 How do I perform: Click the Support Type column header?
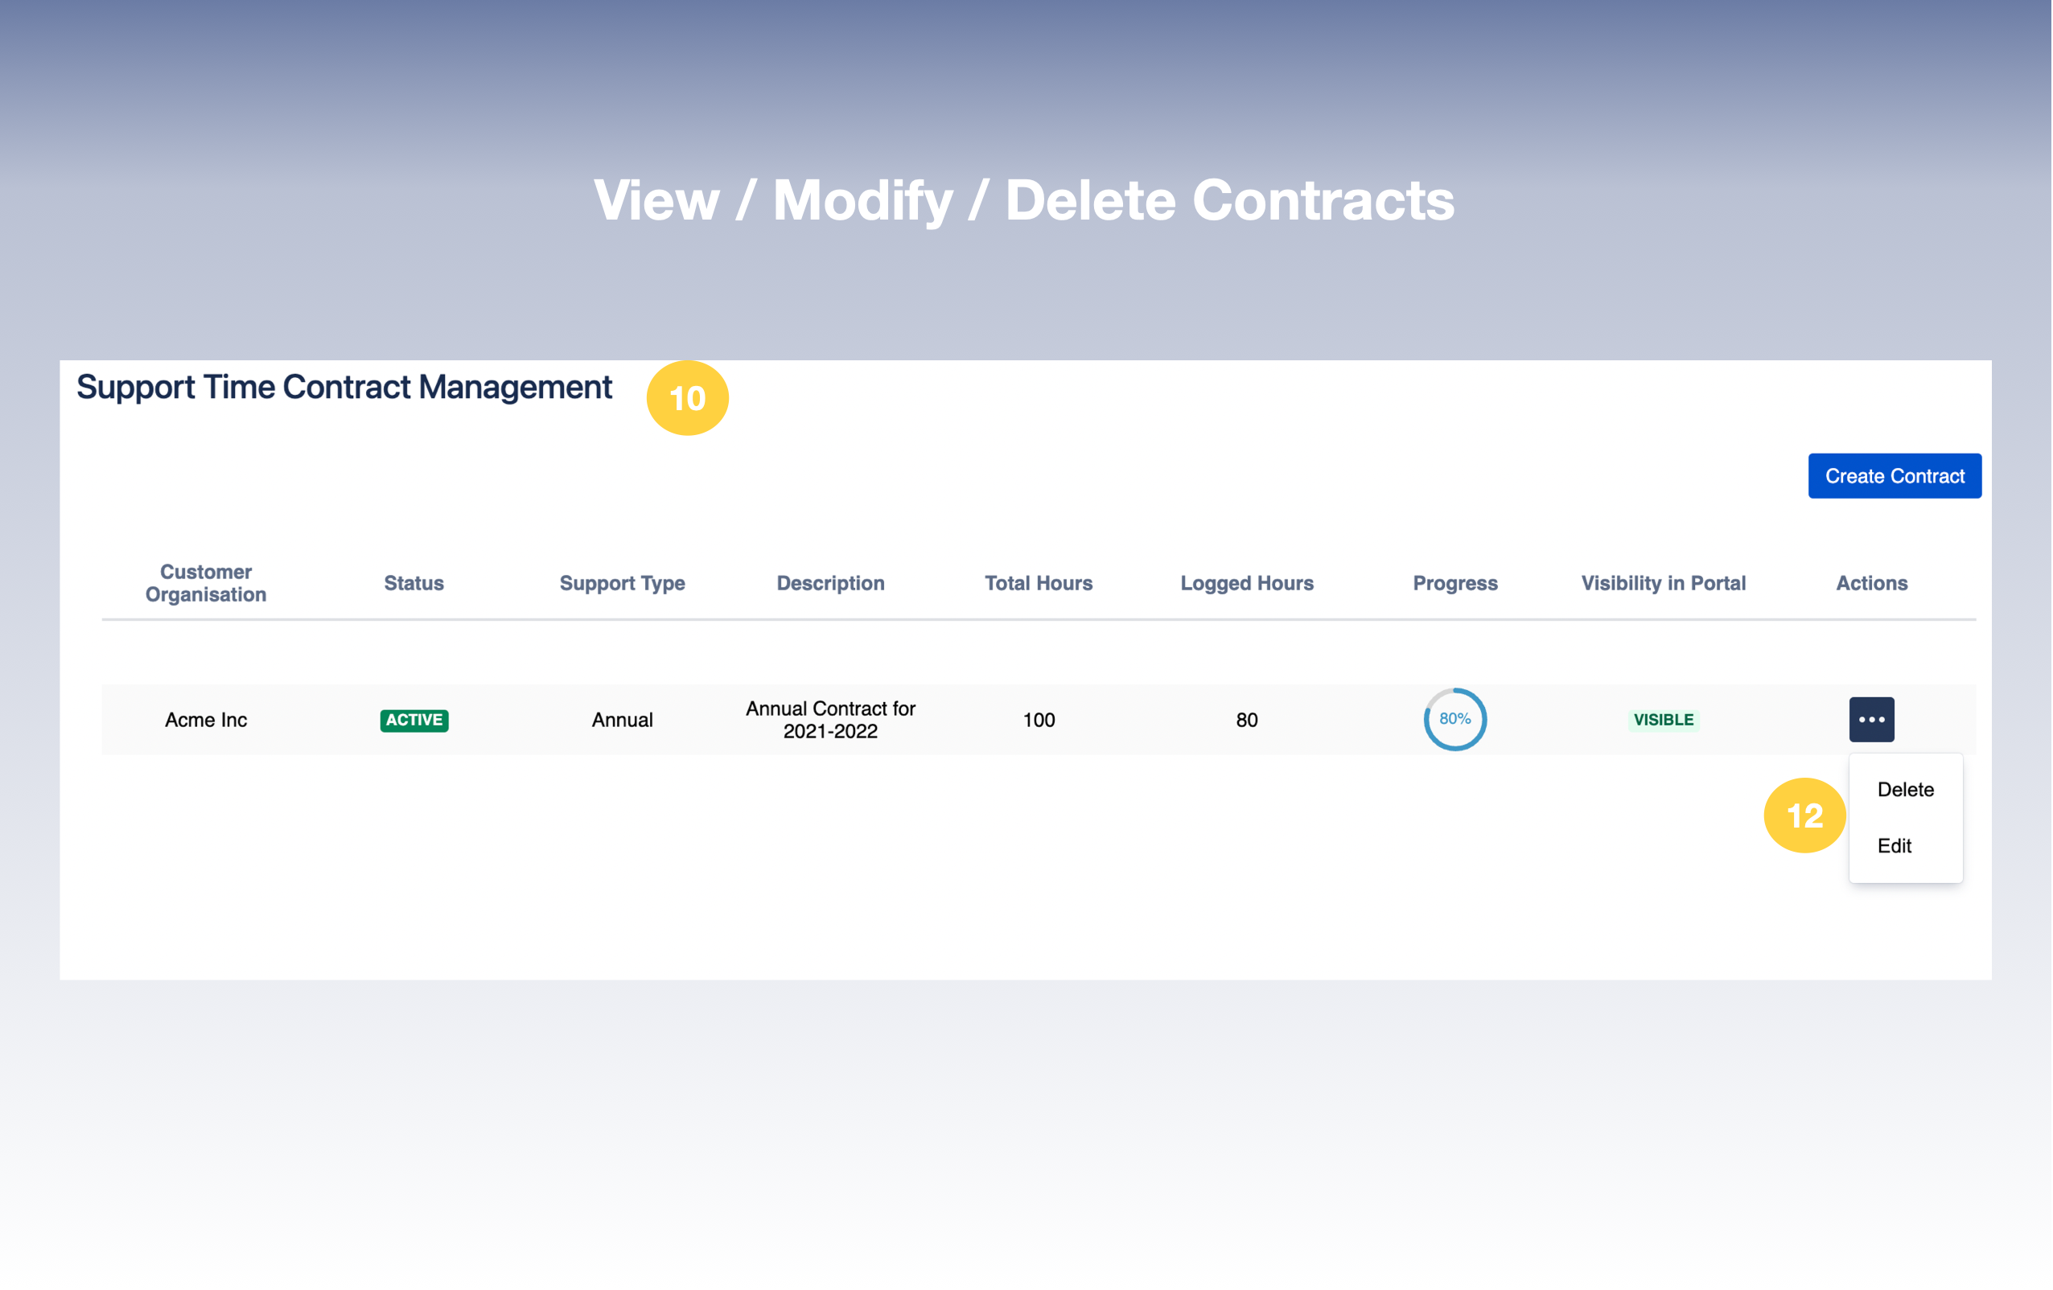(x=622, y=583)
